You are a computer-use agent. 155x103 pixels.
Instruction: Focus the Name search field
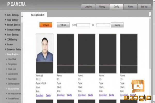coord(83,25)
